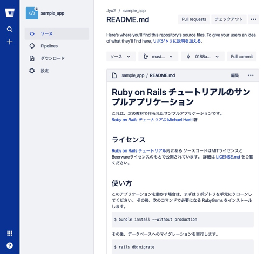This screenshot has width=270, height=254.
Task: Expand the mast... branch dropdown
Action: click(158, 57)
